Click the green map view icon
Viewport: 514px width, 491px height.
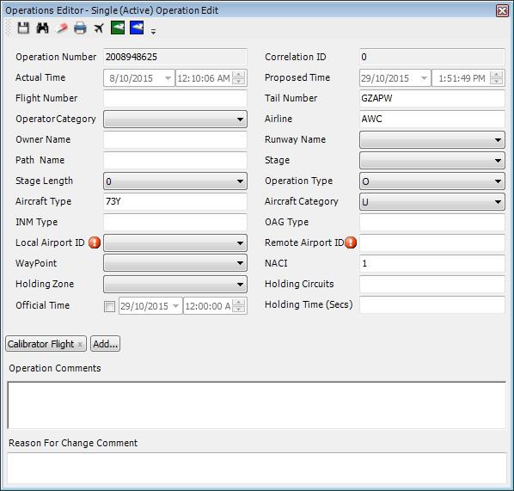pyautogui.click(x=118, y=28)
